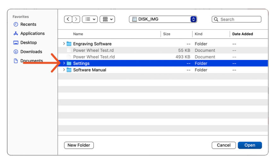
Task: Click the 493 KB size value
Action: click(183, 57)
